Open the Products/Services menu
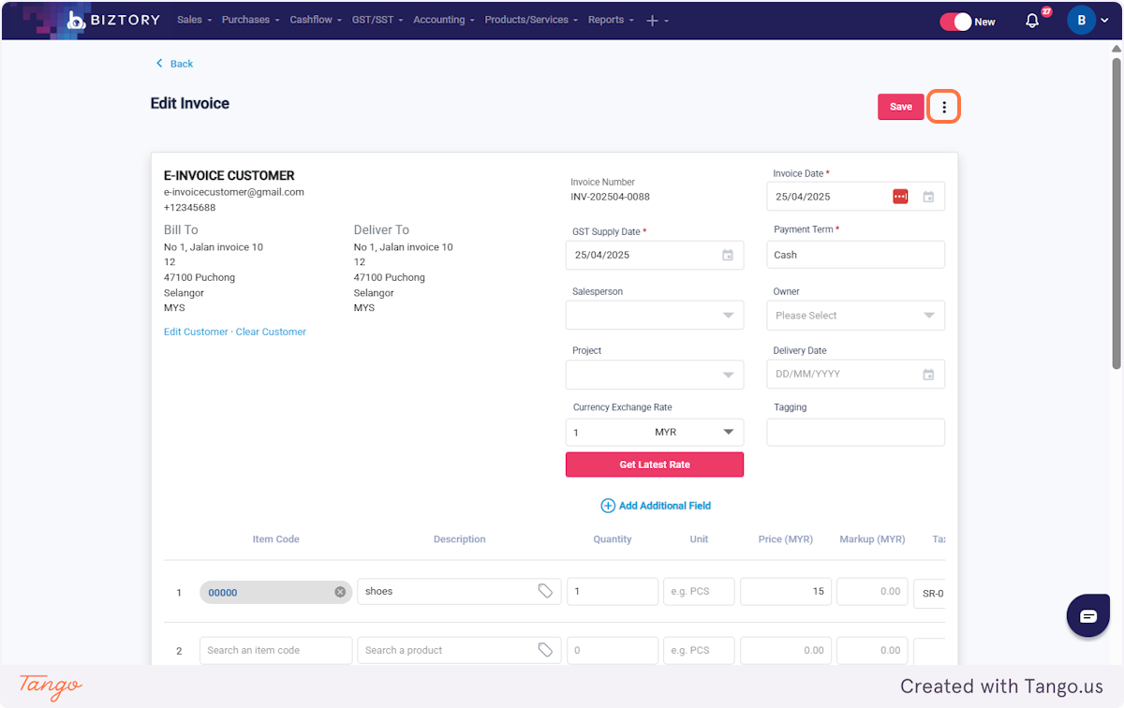 pos(531,20)
